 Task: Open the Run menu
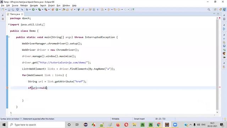59,6
